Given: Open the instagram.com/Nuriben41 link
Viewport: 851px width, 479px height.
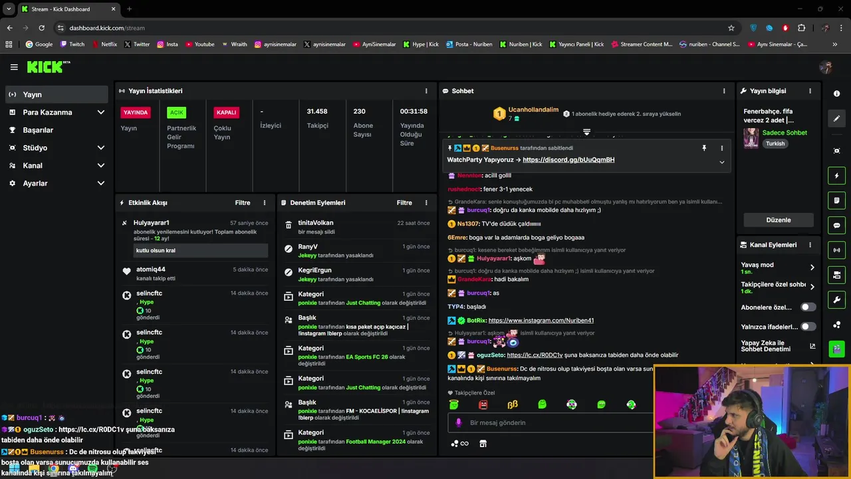Looking at the screenshot, I should click(541, 321).
